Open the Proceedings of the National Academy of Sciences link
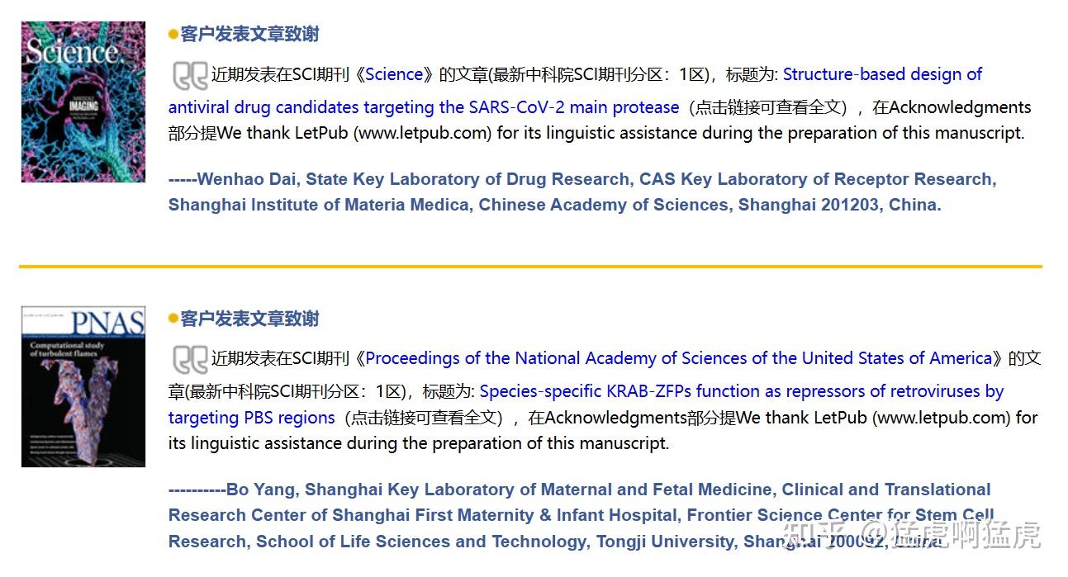Viewport: 1068px width, 577px height. (x=677, y=358)
